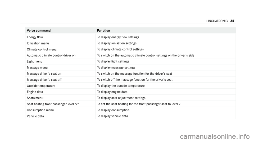Click the 'Ionisation menu' command row

(x=130, y=43)
